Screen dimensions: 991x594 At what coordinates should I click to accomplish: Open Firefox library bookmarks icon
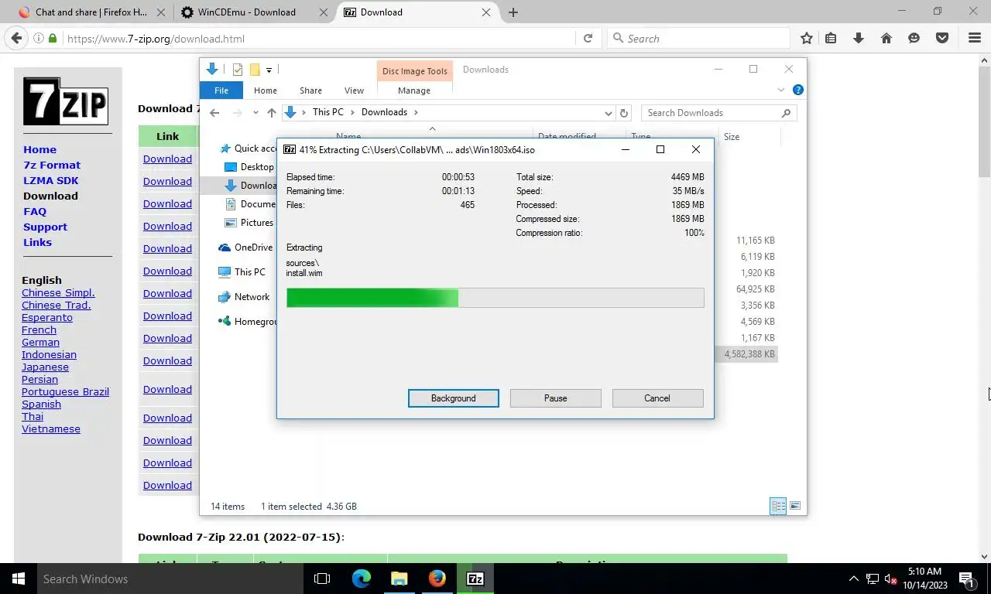[831, 38]
